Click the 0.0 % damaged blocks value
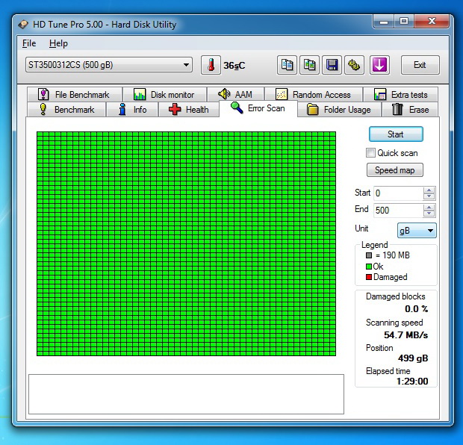 pyautogui.click(x=417, y=309)
